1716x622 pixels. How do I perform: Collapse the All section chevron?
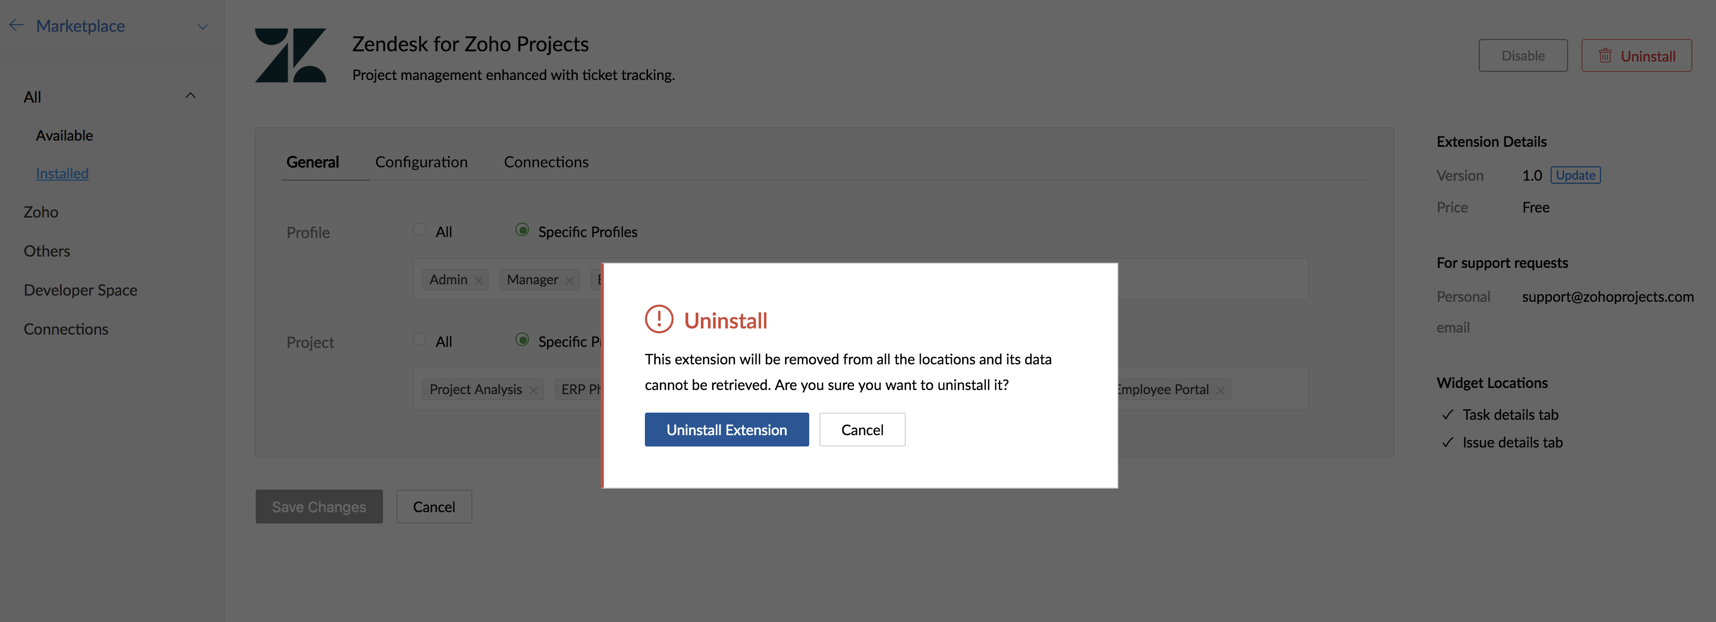190,96
